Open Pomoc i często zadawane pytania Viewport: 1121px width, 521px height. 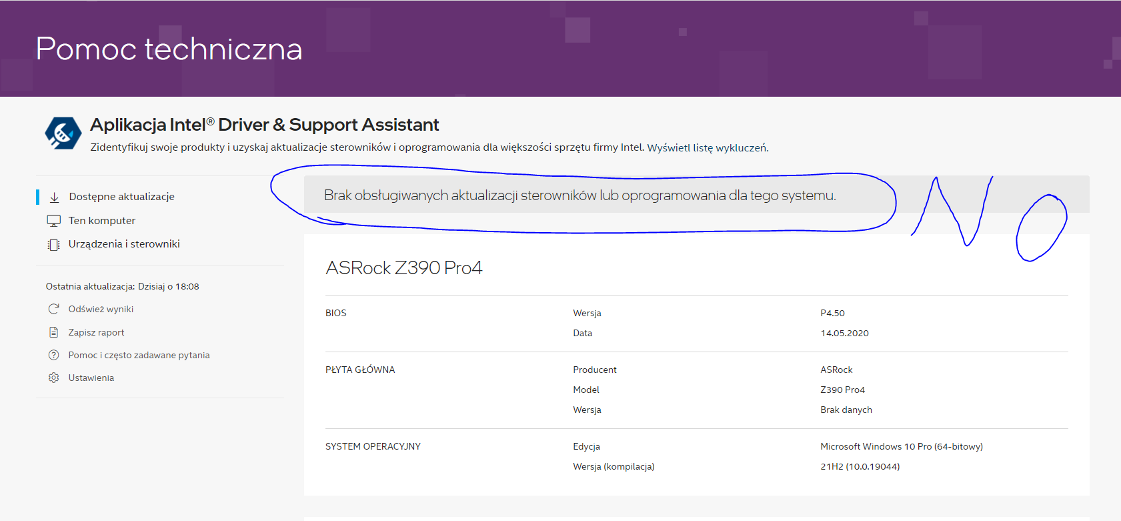tap(139, 355)
